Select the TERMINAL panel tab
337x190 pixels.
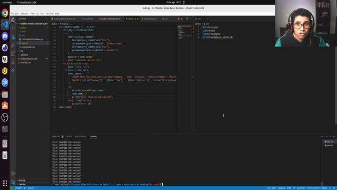(x=94, y=137)
